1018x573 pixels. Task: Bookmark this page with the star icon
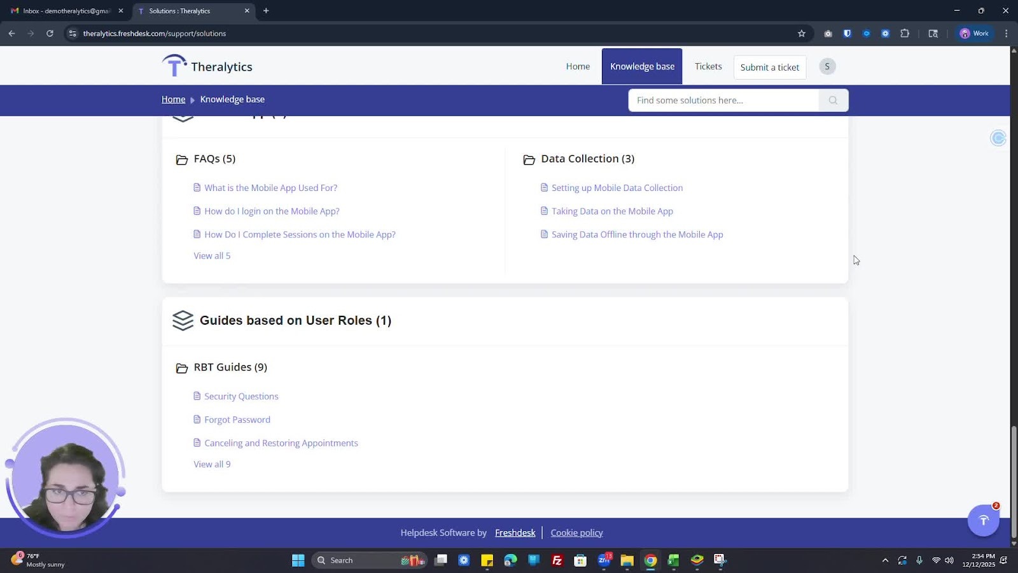click(802, 33)
